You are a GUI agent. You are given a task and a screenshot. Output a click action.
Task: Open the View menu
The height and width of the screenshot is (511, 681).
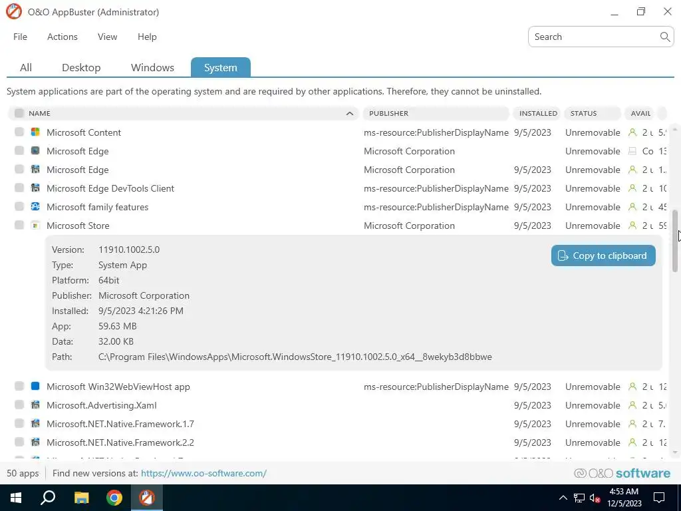coord(107,37)
